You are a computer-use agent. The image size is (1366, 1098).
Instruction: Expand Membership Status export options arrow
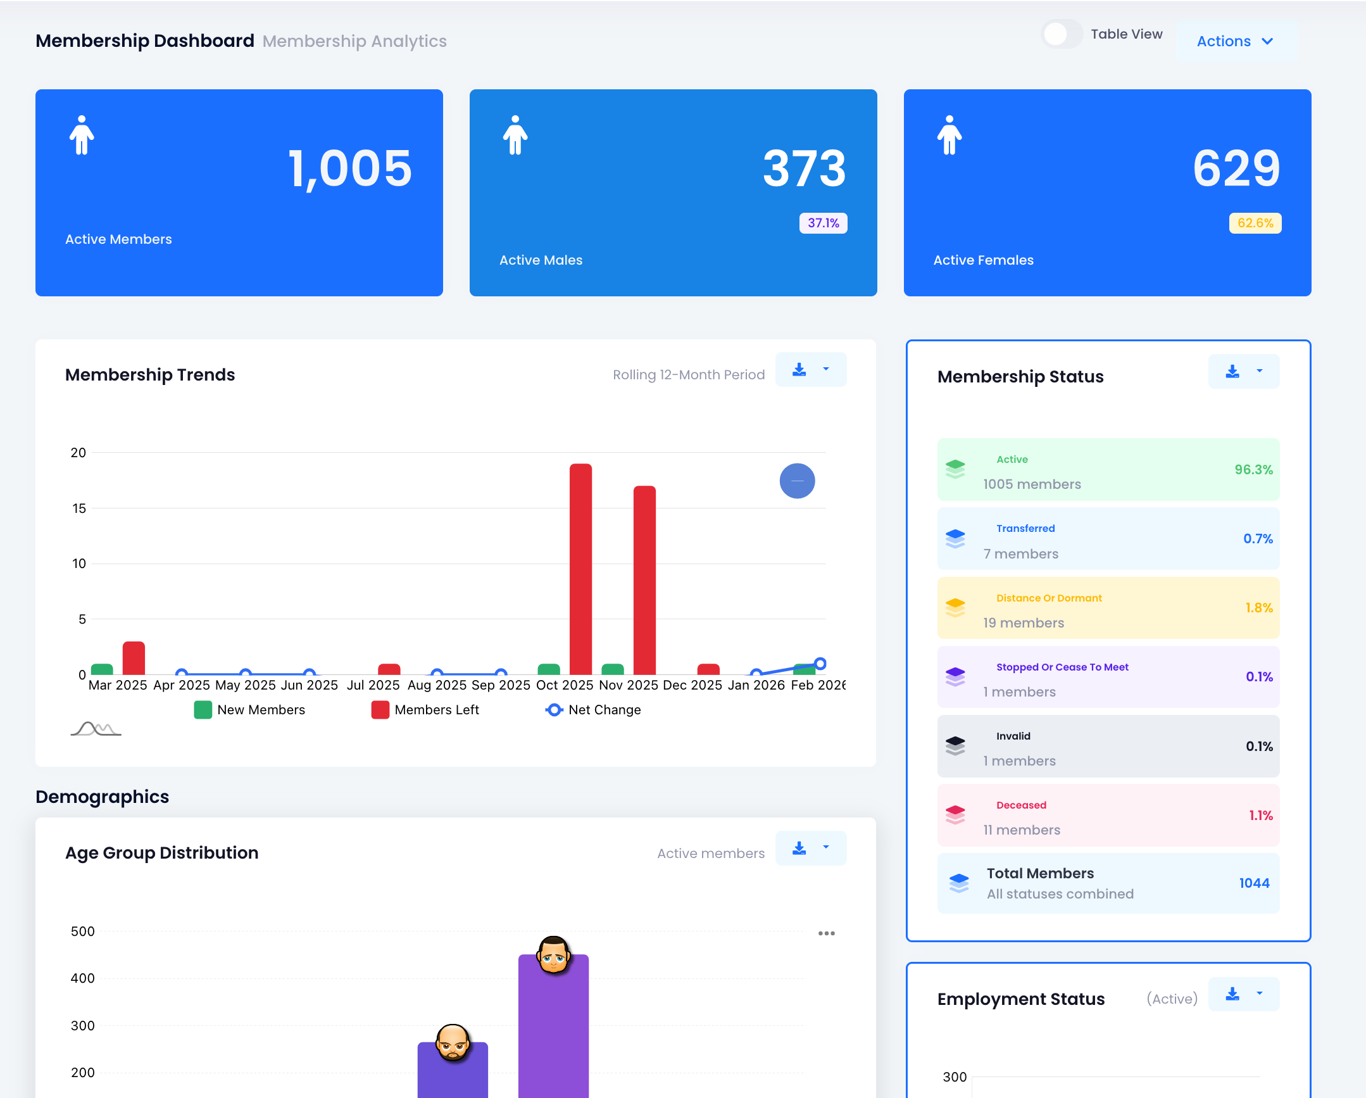(1259, 372)
